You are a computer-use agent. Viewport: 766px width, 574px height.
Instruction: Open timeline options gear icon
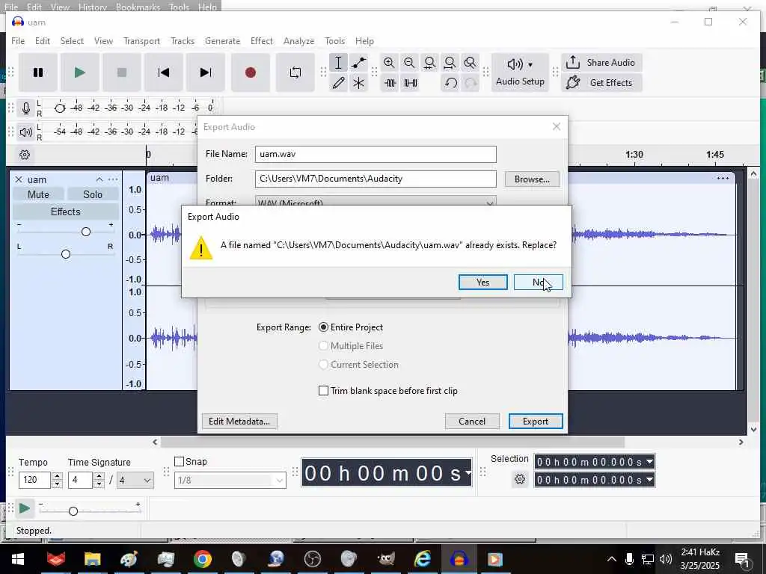coord(25,155)
